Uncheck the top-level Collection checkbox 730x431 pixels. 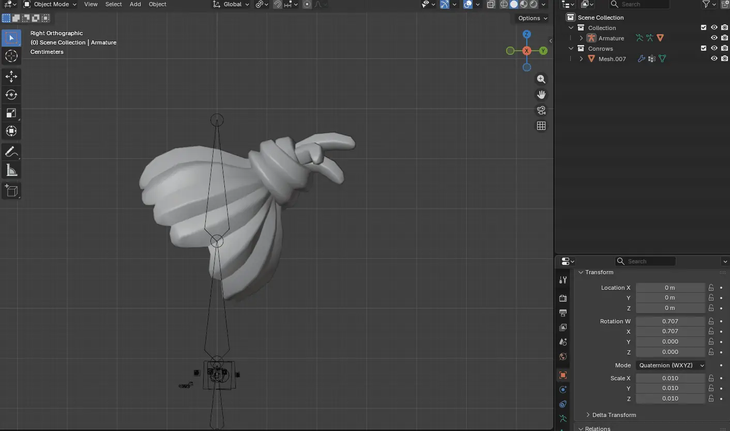703,27
